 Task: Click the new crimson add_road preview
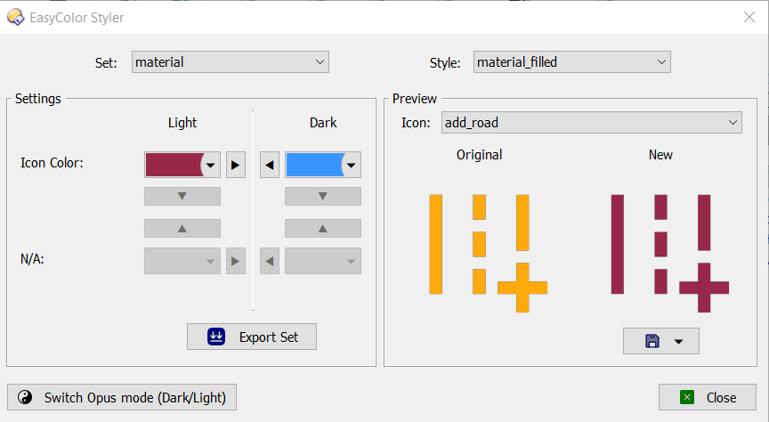pyautogui.click(x=669, y=253)
